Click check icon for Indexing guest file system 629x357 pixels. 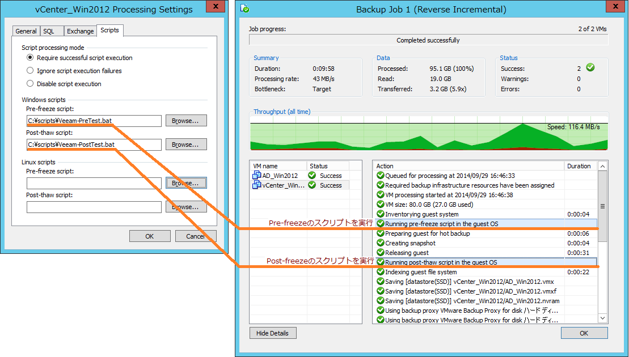click(380, 271)
